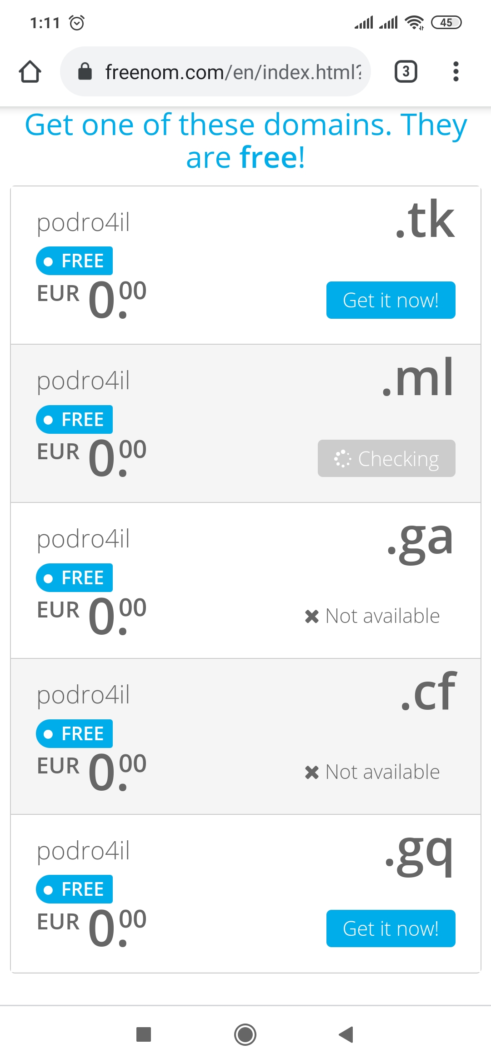Screen dimensions: 491x1064
Task: Tap the Checking button for .ml domain
Action: coord(386,458)
